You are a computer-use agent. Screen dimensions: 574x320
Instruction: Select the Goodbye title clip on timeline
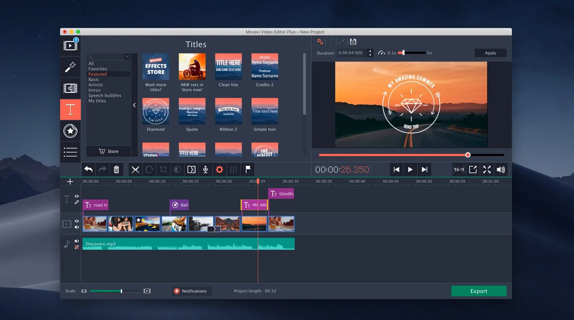[281, 194]
